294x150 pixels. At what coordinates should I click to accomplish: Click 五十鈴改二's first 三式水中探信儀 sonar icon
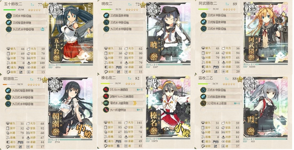click(x=9, y=16)
